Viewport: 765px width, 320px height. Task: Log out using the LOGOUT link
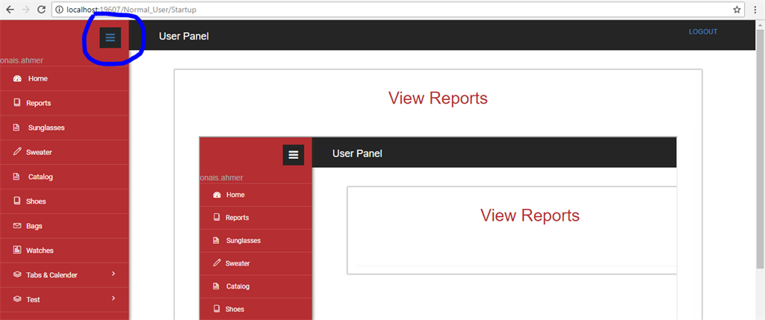pyautogui.click(x=703, y=31)
